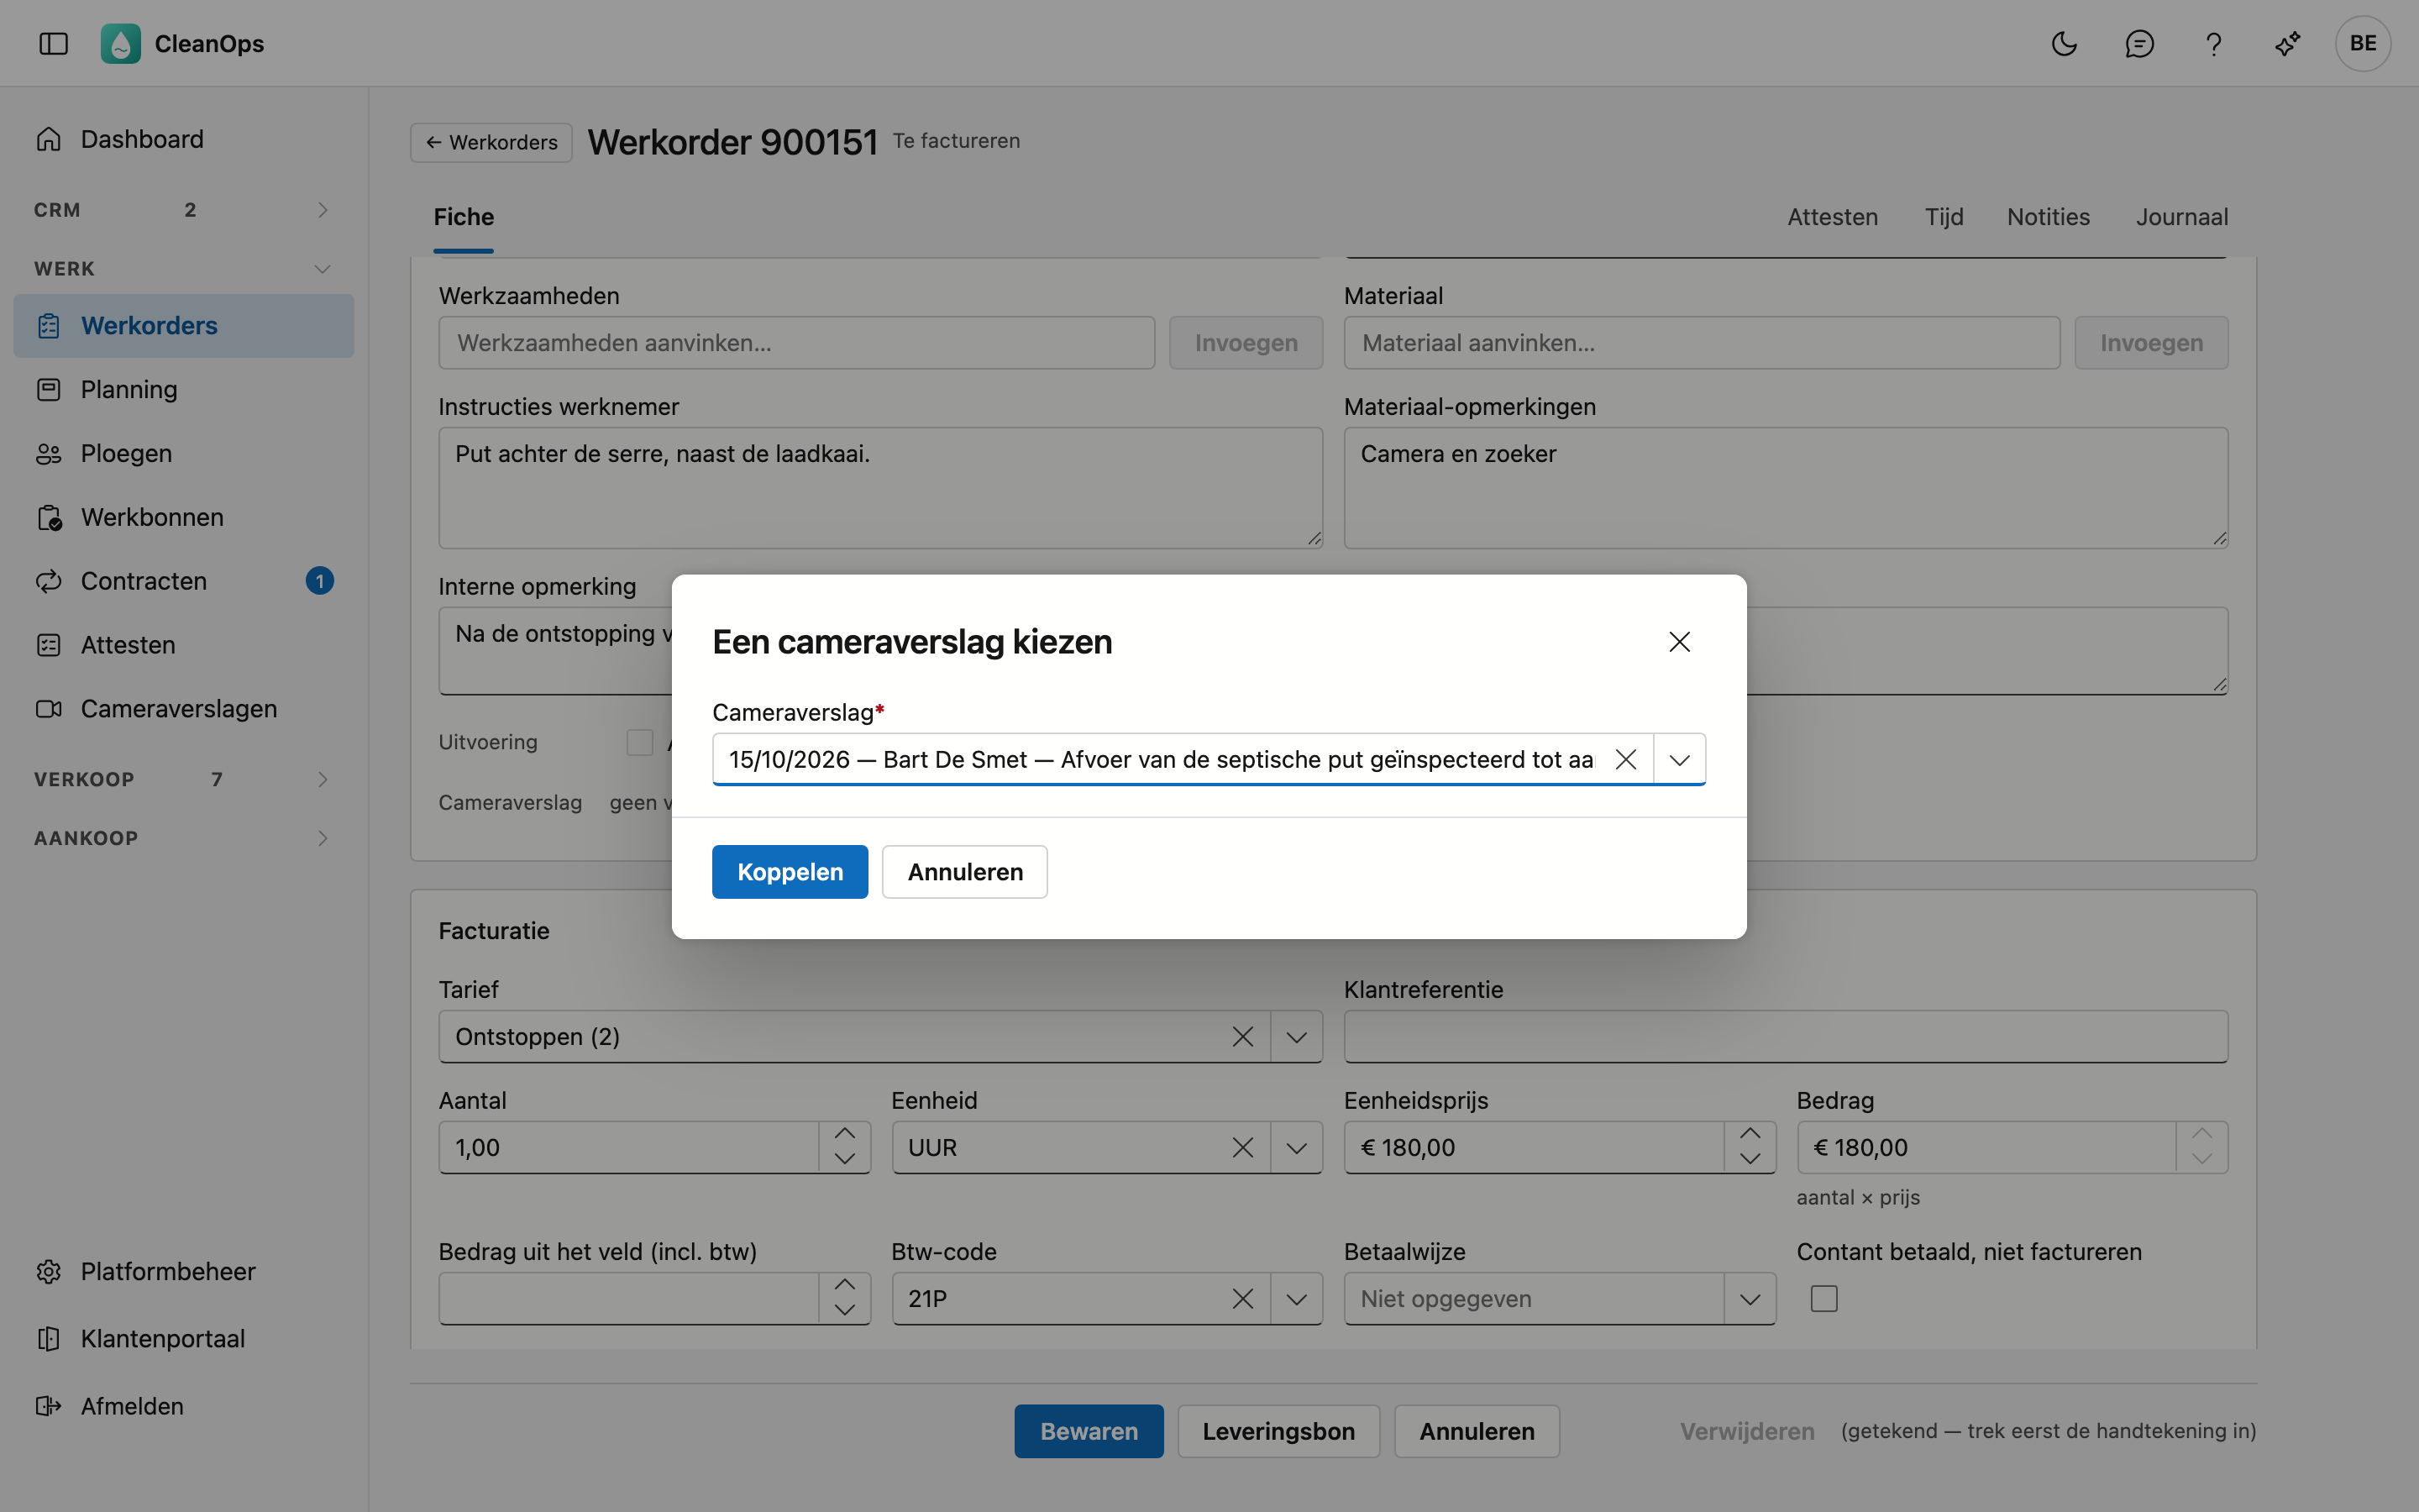The width and height of the screenshot is (2419, 1512).
Task: Switch to the Notities tab
Action: (x=2048, y=217)
